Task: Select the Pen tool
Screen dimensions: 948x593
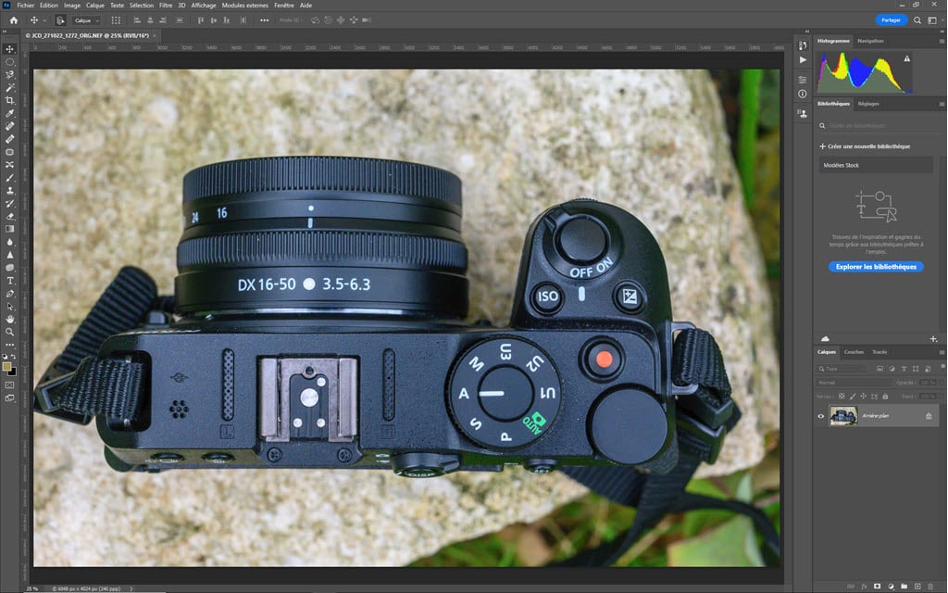Action: (x=10, y=295)
